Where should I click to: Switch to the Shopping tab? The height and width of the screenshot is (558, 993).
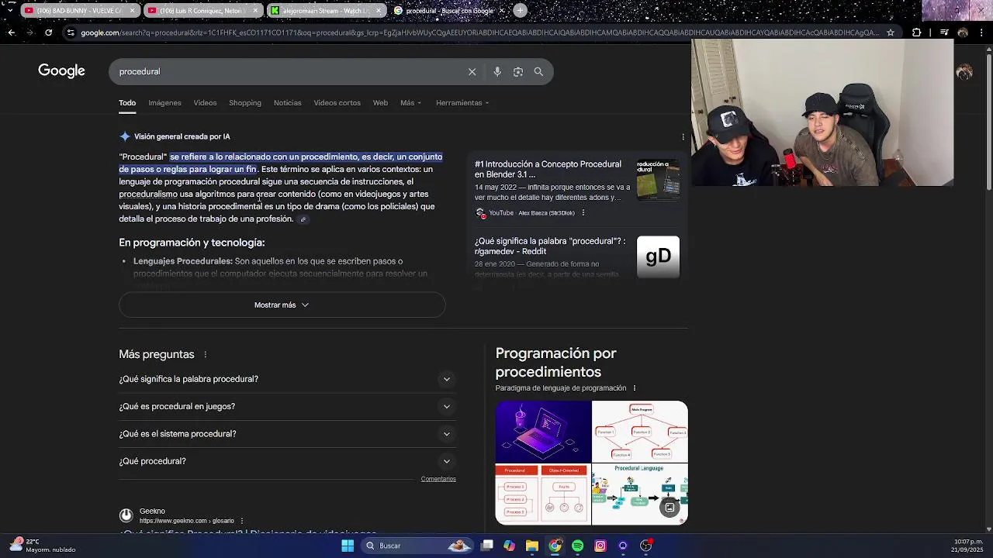[x=245, y=103]
